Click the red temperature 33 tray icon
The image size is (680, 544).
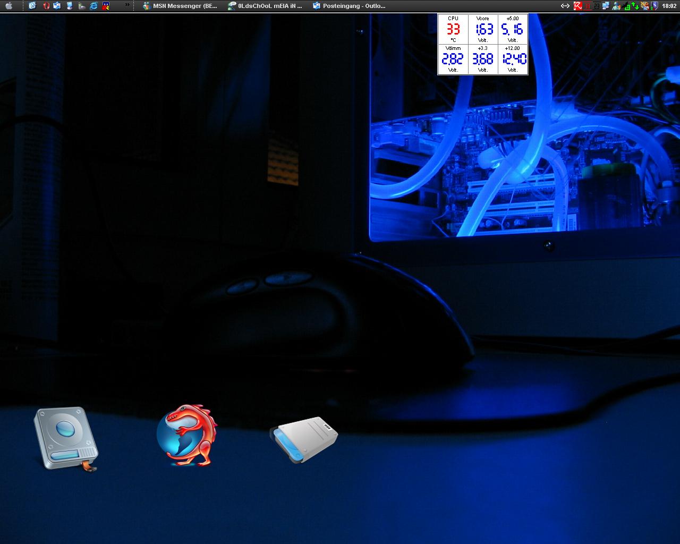[588, 6]
